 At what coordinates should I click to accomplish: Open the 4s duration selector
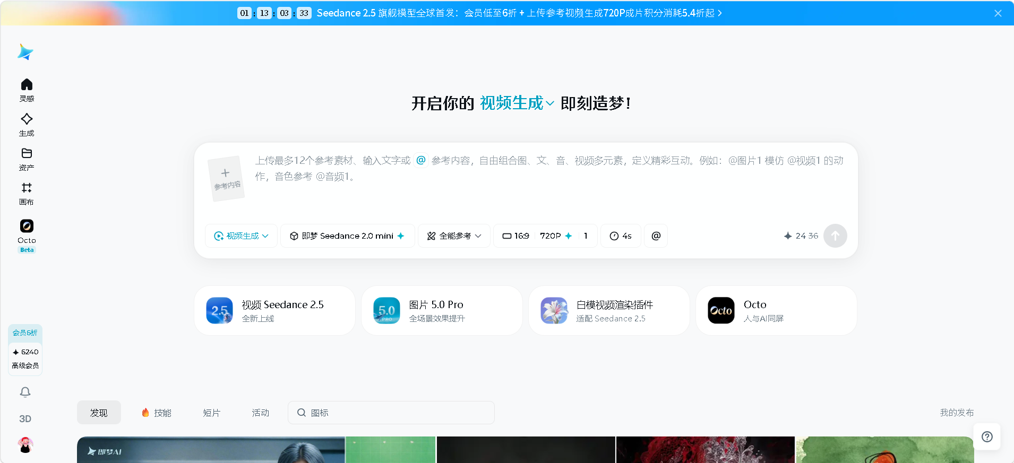(621, 235)
